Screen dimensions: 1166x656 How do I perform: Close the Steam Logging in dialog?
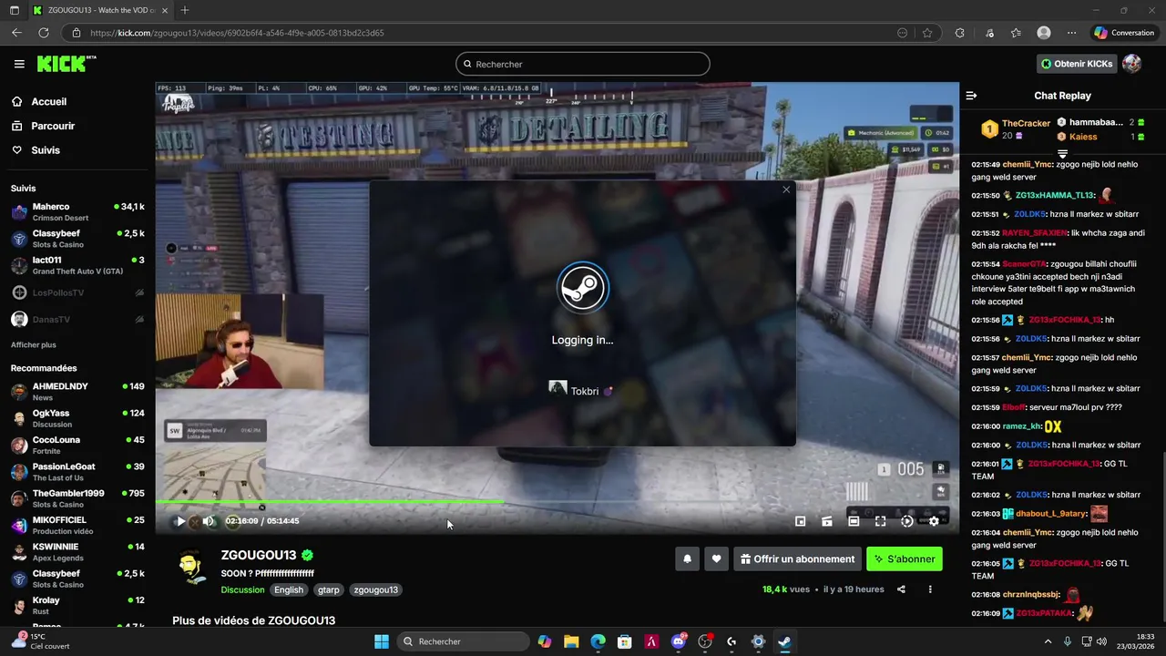point(786,190)
